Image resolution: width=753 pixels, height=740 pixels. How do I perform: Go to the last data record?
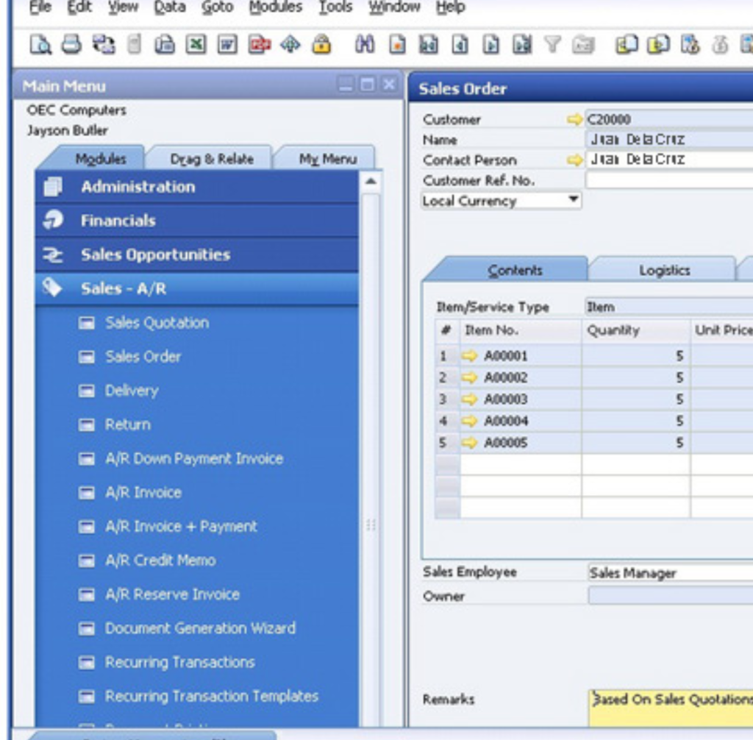point(522,45)
